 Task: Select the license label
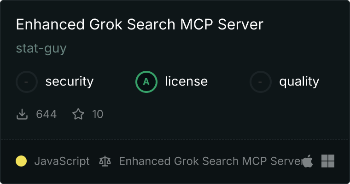[187, 81]
